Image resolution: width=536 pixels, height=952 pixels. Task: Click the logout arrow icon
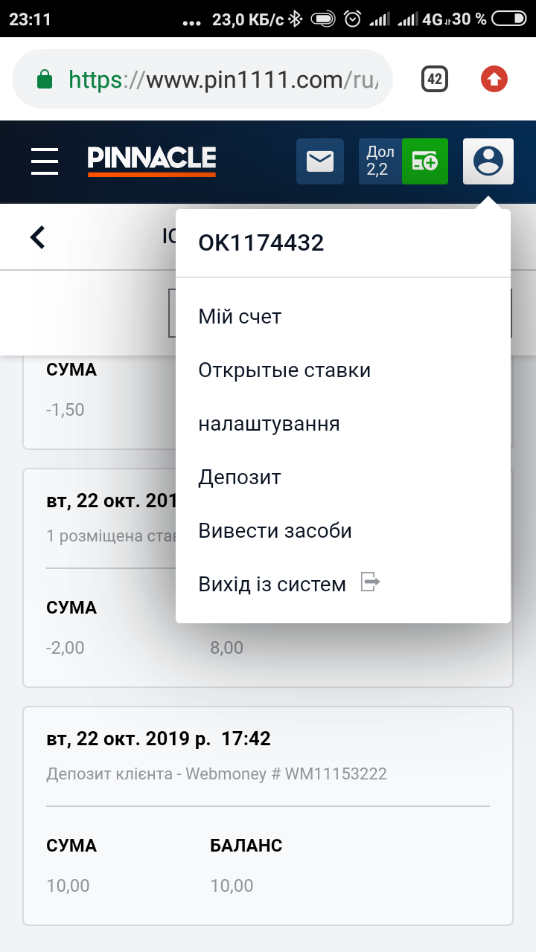point(370,582)
